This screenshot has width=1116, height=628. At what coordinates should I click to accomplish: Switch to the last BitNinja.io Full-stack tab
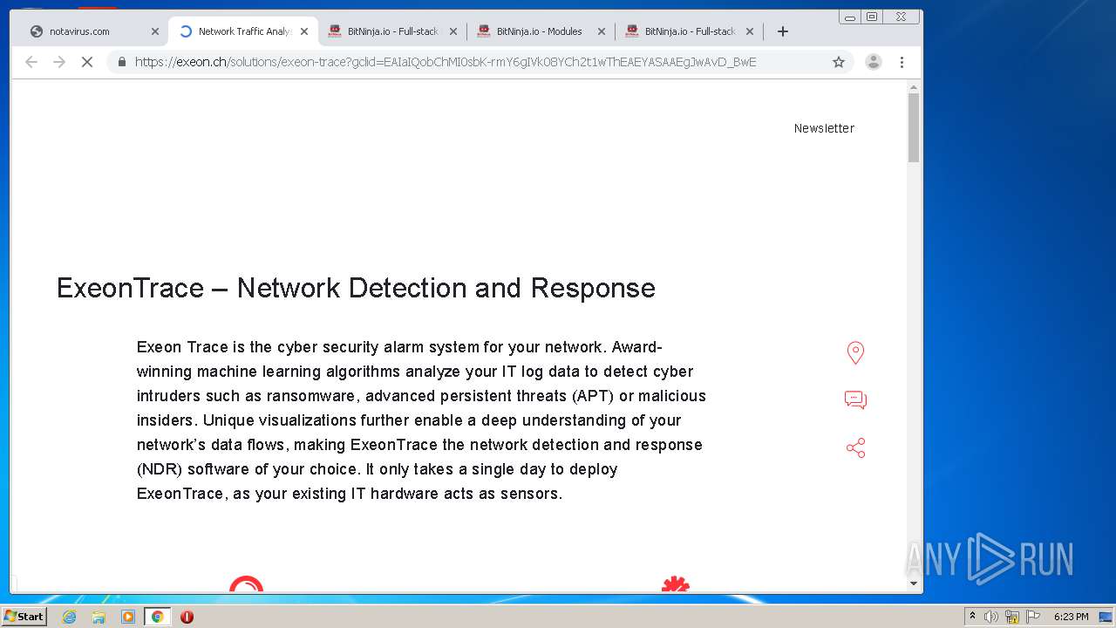click(689, 31)
